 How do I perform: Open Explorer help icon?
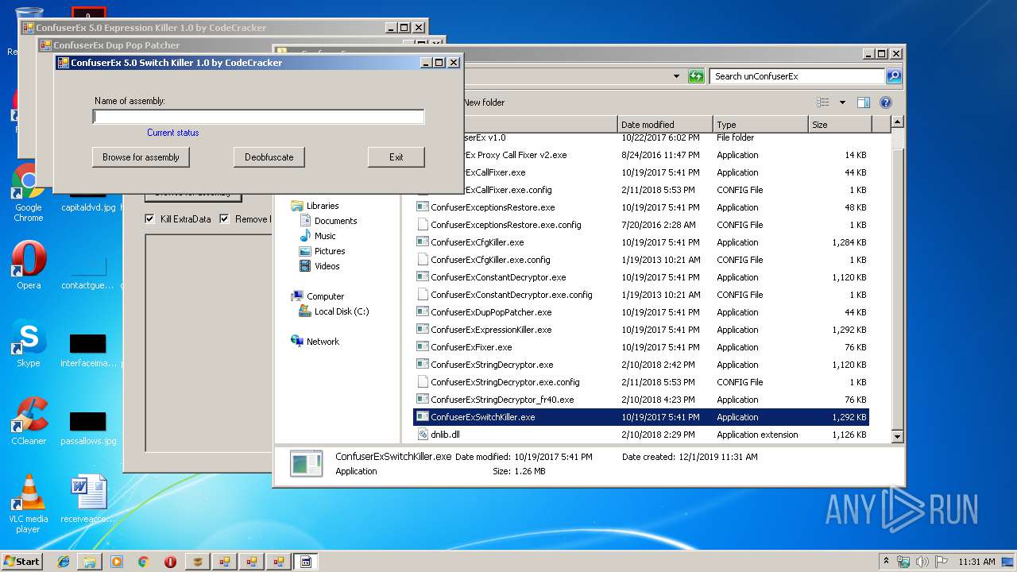pyautogui.click(x=886, y=102)
